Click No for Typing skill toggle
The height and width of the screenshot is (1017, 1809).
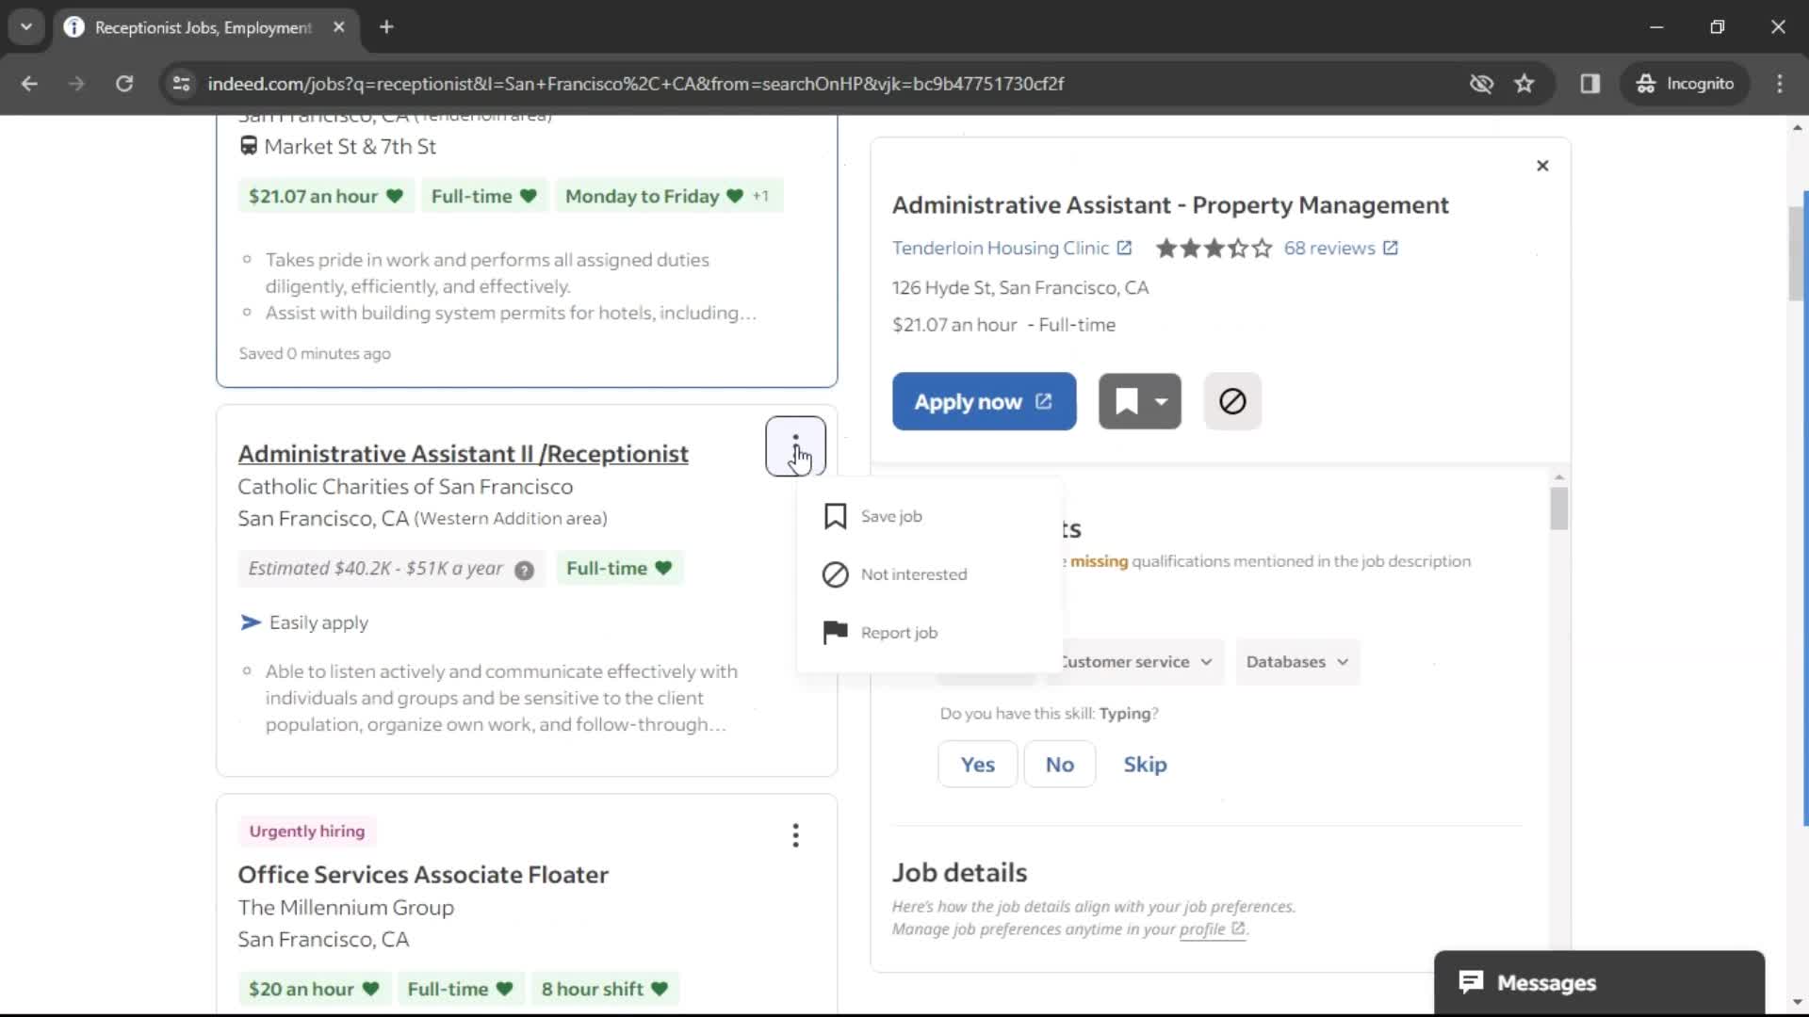click(x=1060, y=764)
